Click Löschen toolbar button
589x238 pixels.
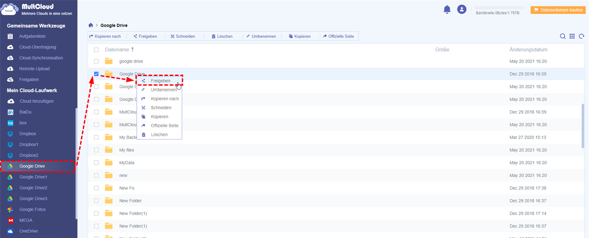pyautogui.click(x=222, y=36)
